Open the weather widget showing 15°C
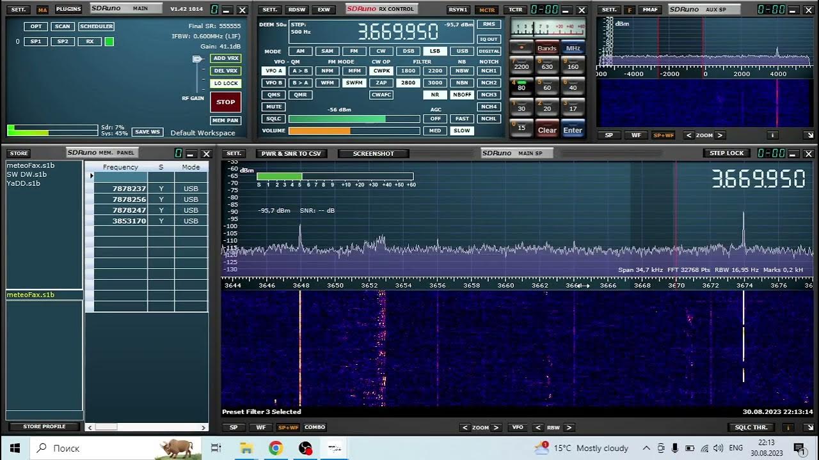 tap(582, 448)
